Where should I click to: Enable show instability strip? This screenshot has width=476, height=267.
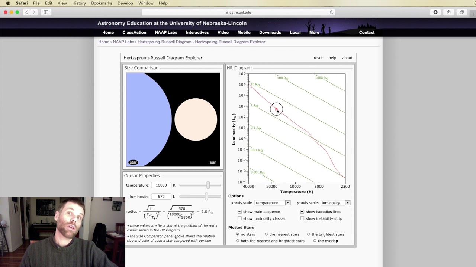coord(302,218)
